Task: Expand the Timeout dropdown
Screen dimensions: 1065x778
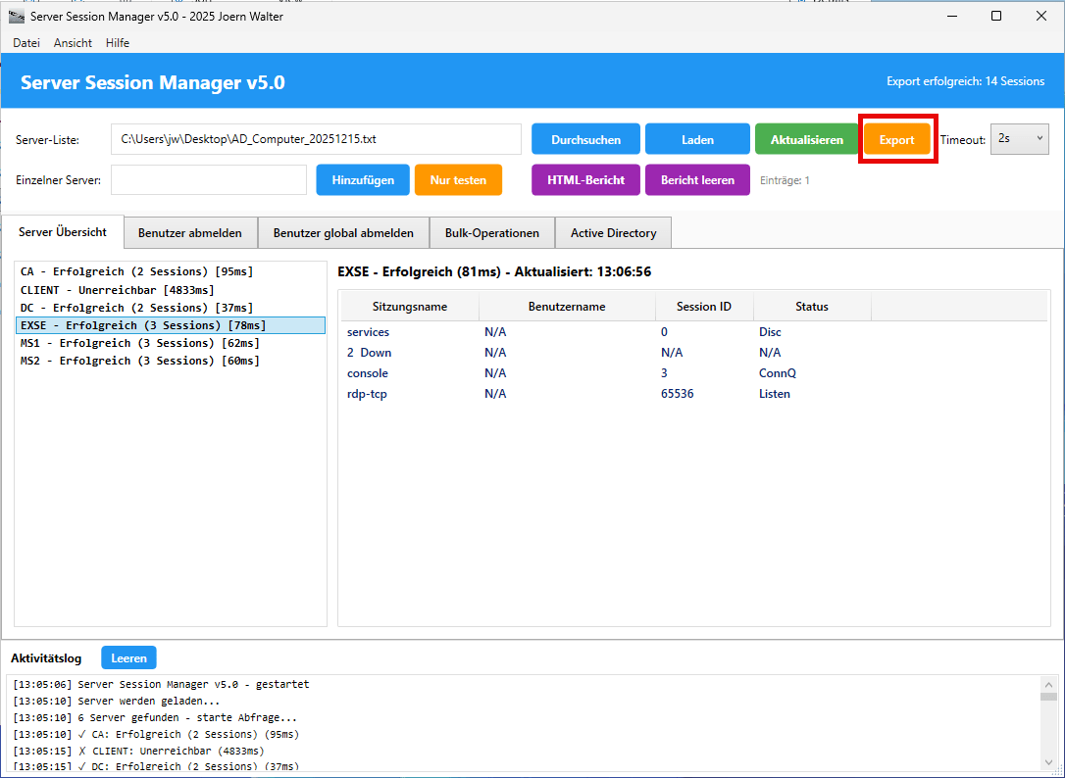Action: (x=1019, y=139)
